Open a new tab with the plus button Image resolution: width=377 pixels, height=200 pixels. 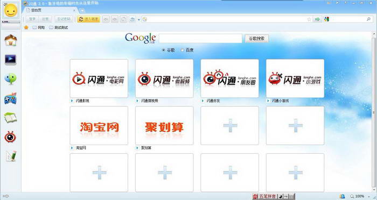click(82, 10)
